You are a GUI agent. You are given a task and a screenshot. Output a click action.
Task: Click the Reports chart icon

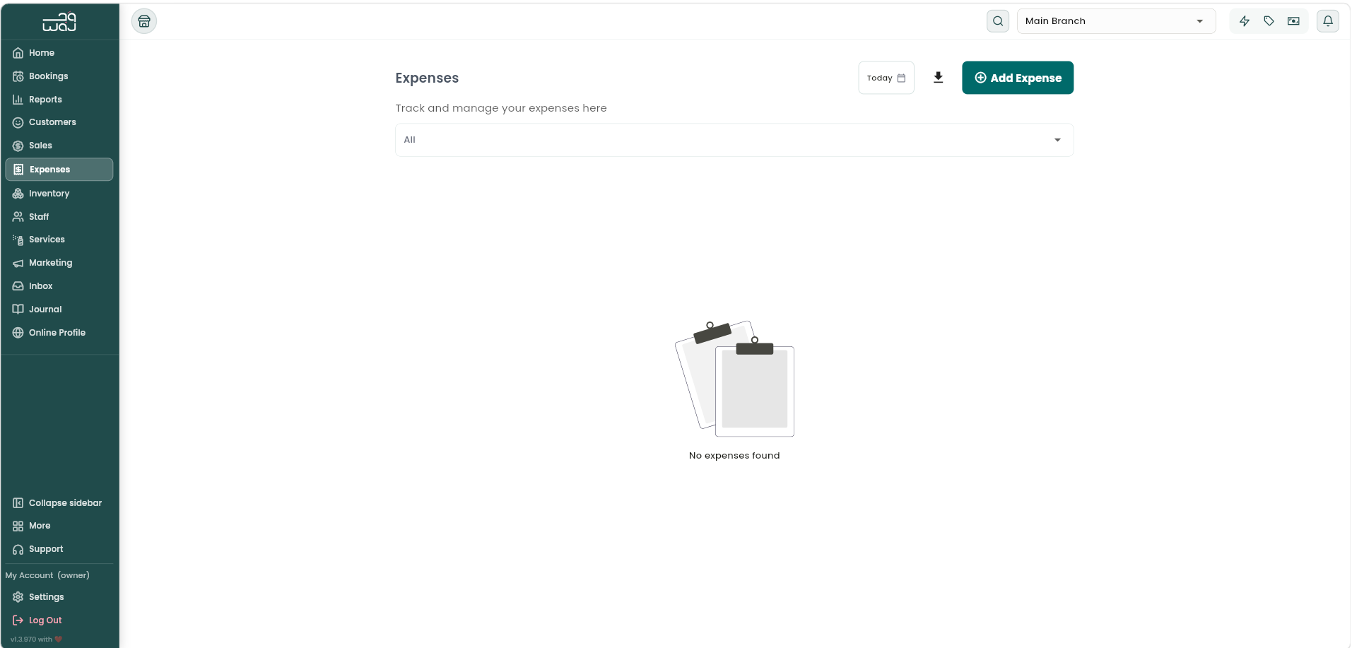pyautogui.click(x=18, y=100)
